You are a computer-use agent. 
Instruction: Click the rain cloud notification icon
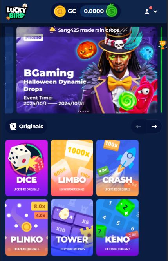pyautogui.click(x=52, y=30)
